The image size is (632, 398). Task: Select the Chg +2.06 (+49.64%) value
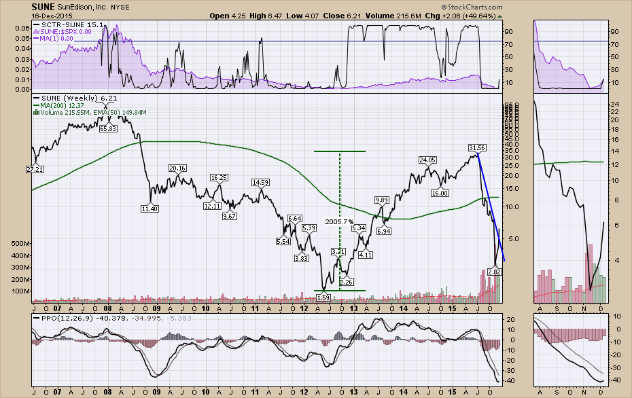tap(461, 16)
